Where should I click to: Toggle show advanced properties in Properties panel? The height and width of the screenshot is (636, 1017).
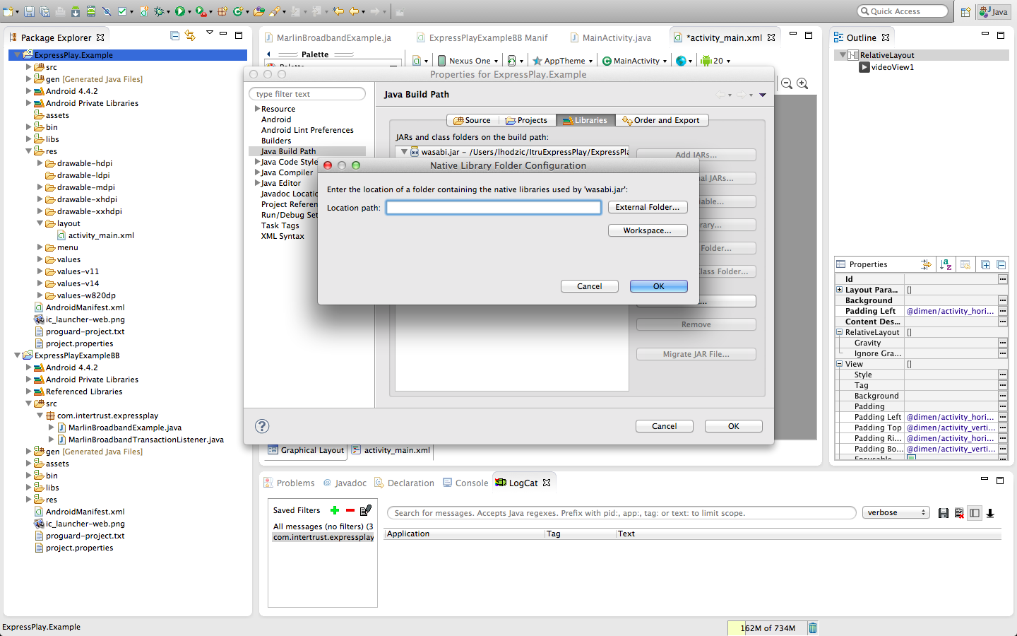pyautogui.click(x=926, y=264)
